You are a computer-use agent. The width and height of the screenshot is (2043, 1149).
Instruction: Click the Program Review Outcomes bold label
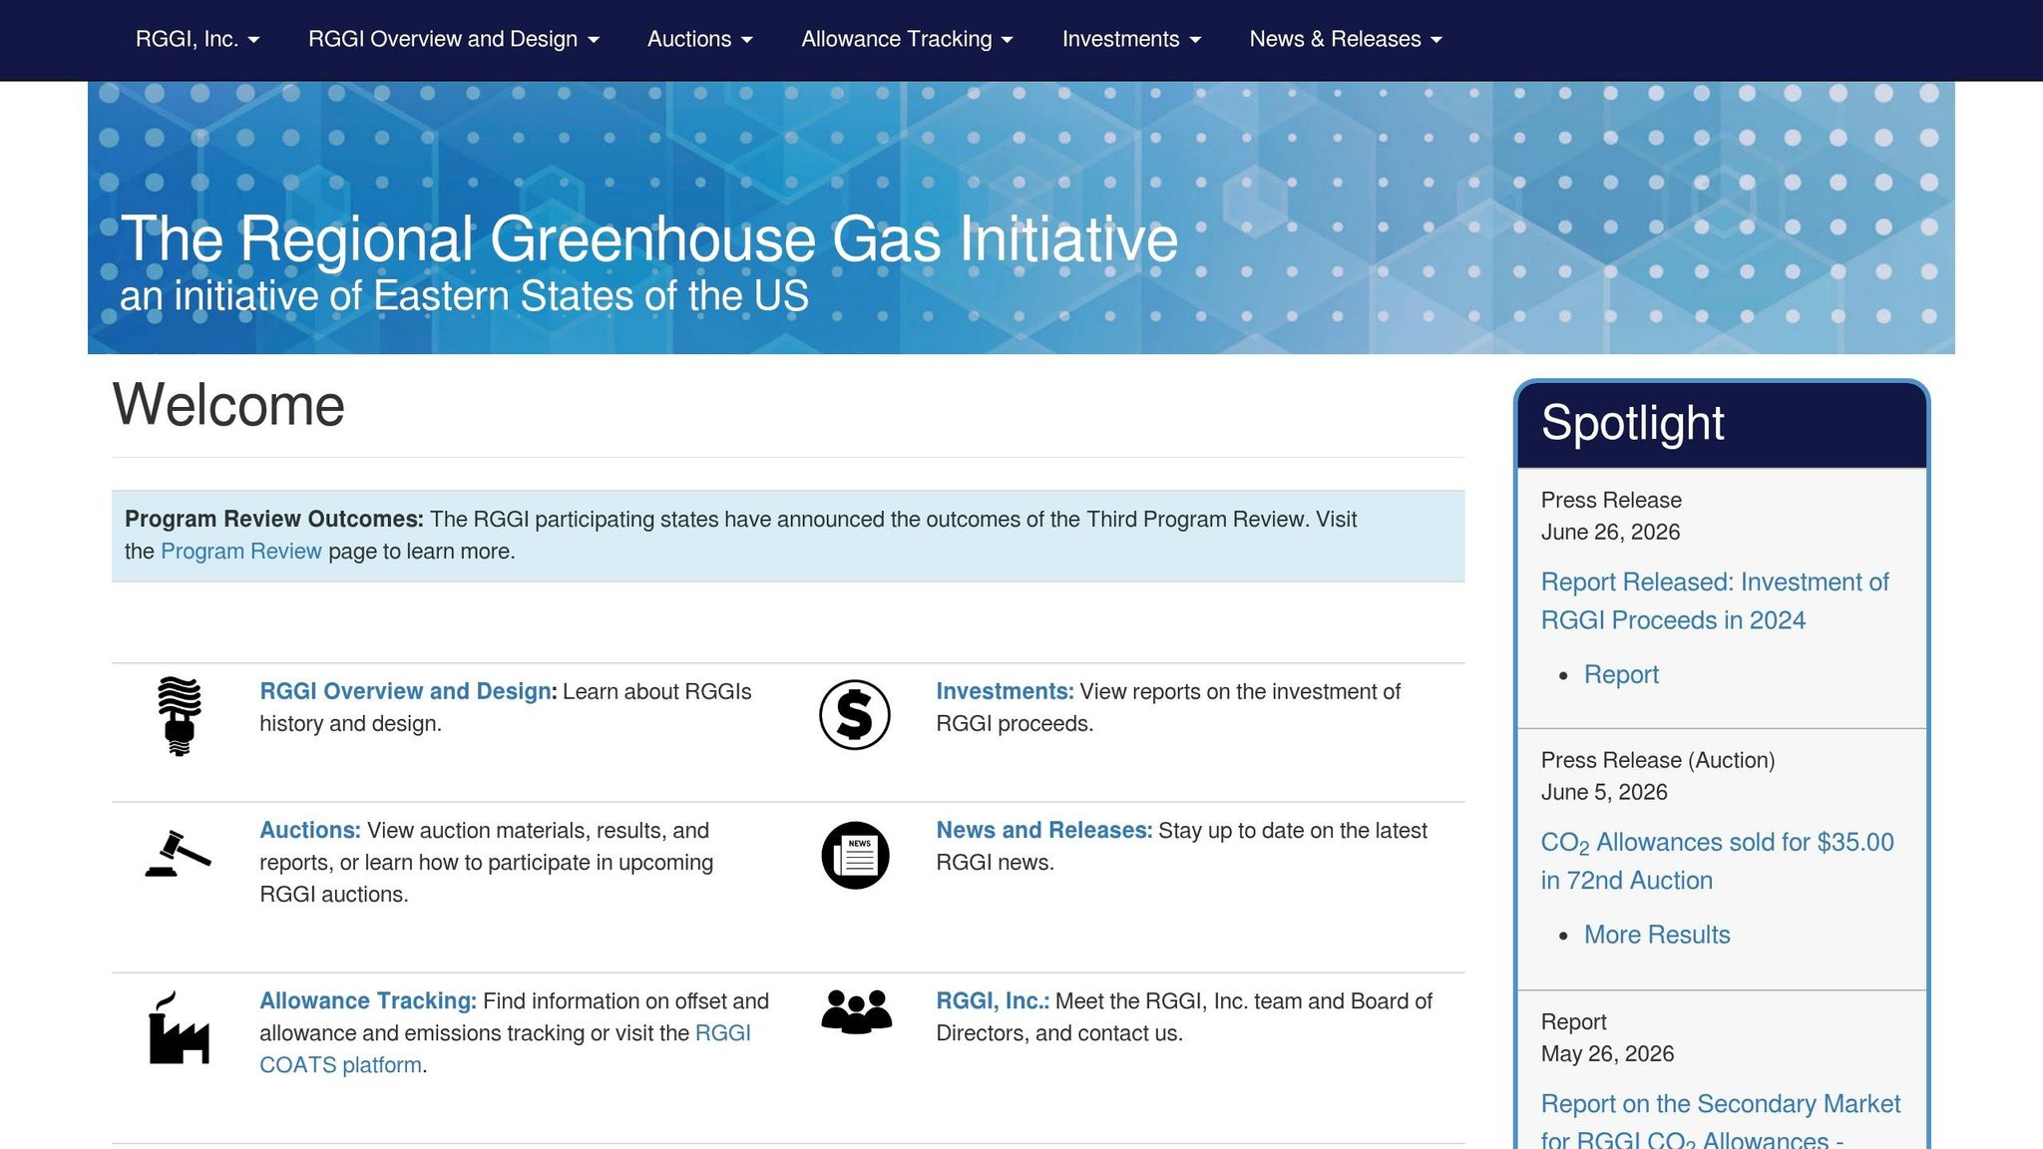pyautogui.click(x=274, y=520)
